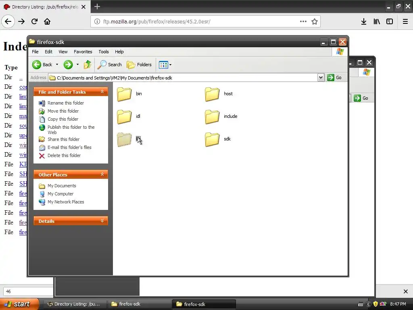
Task: Select the faded folder being renamed
Action: (124, 139)
